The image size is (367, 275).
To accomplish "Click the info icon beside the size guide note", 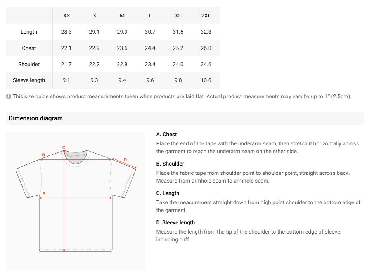I will tap(9, 96).
